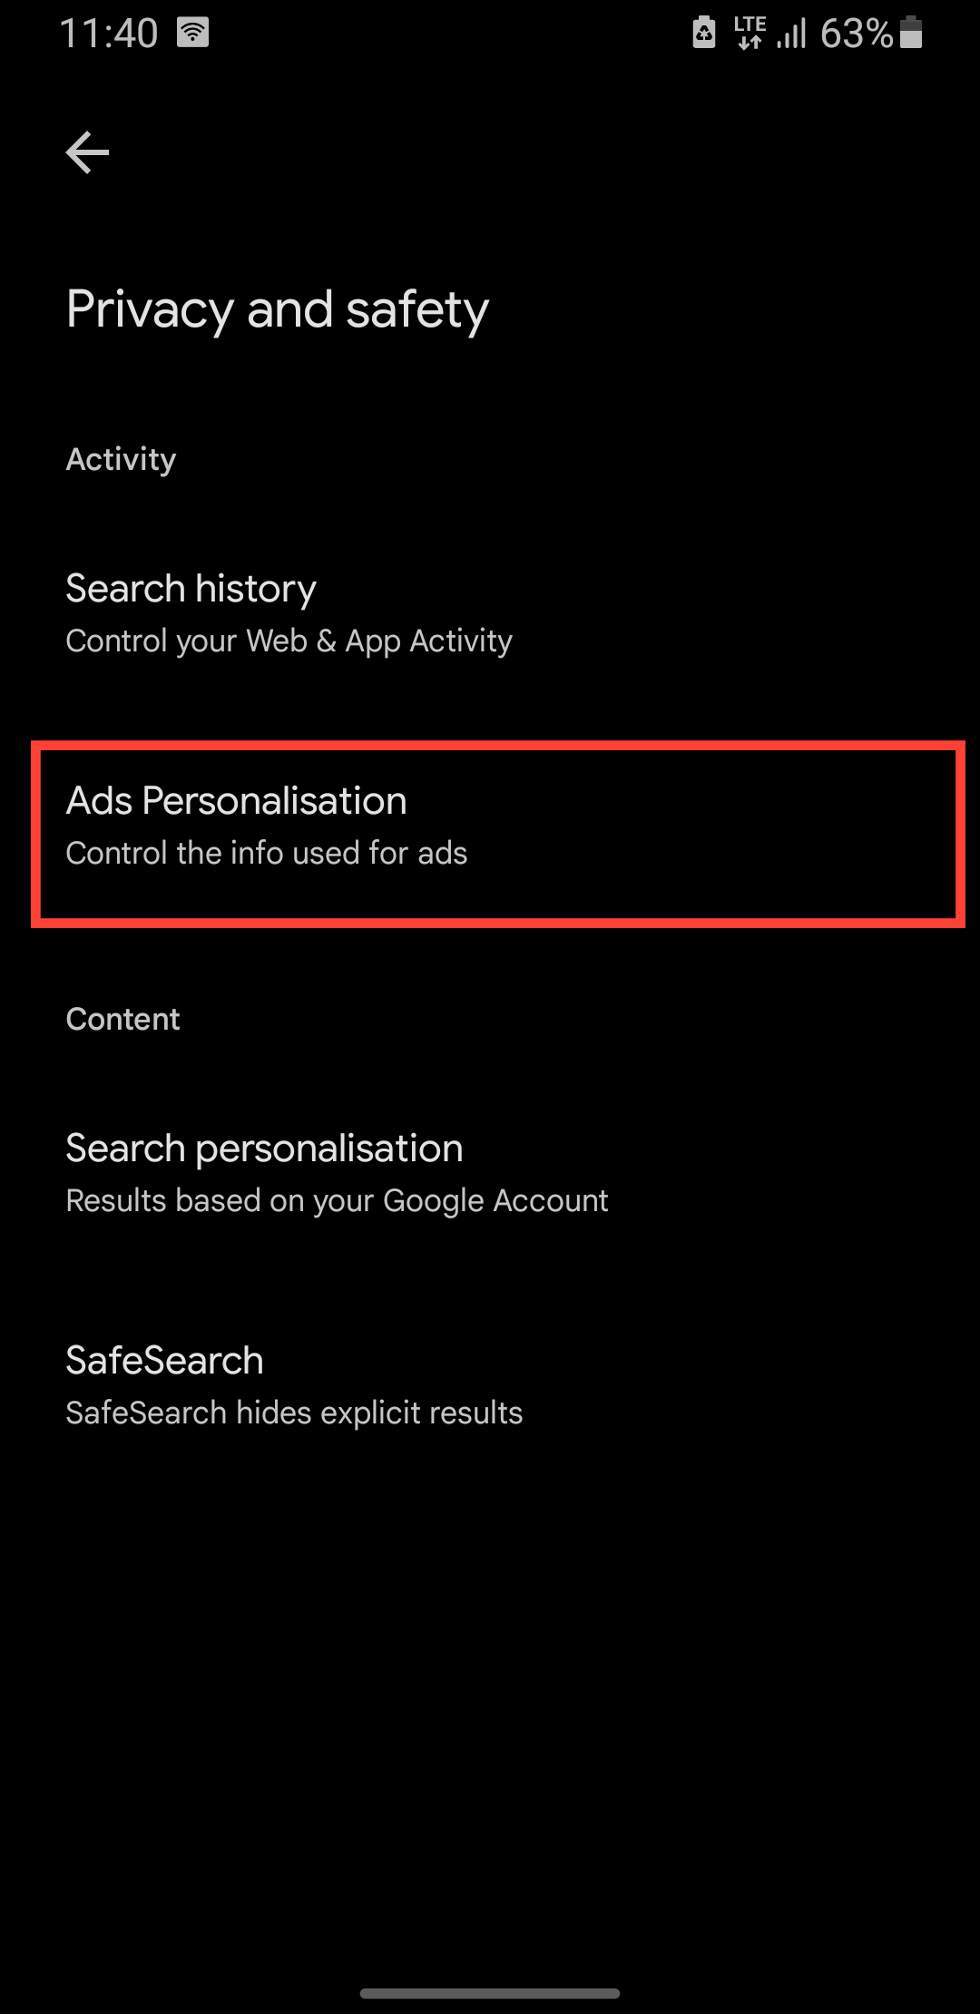Tap the Content section header

(122, 1019)
